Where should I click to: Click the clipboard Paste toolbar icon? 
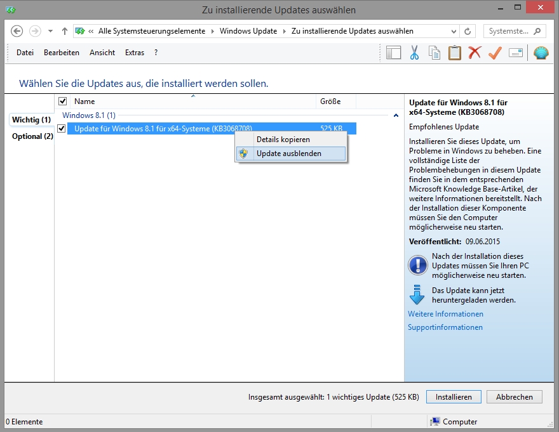tap(455, 53)
